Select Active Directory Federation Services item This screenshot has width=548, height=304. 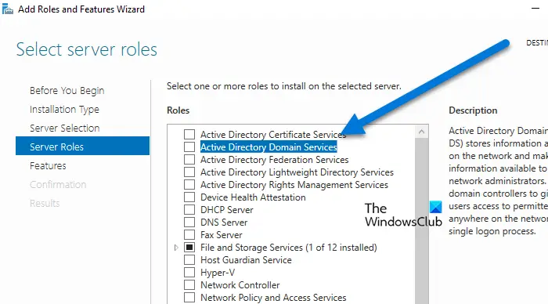tap(274, 160)
